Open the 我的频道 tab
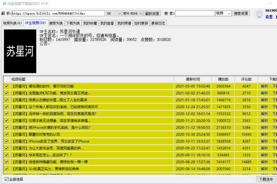 coord(124,23)
